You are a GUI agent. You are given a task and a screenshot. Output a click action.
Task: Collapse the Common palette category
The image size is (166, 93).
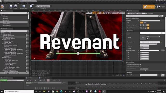1,15
